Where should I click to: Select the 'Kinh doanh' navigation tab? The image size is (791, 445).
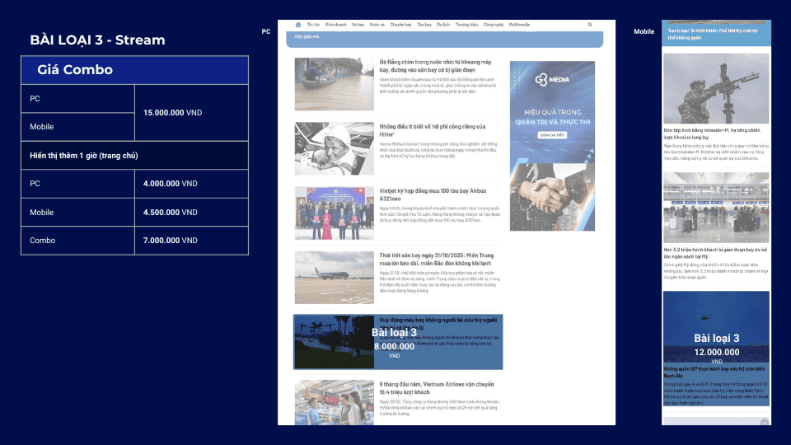(x=335, y=25)
